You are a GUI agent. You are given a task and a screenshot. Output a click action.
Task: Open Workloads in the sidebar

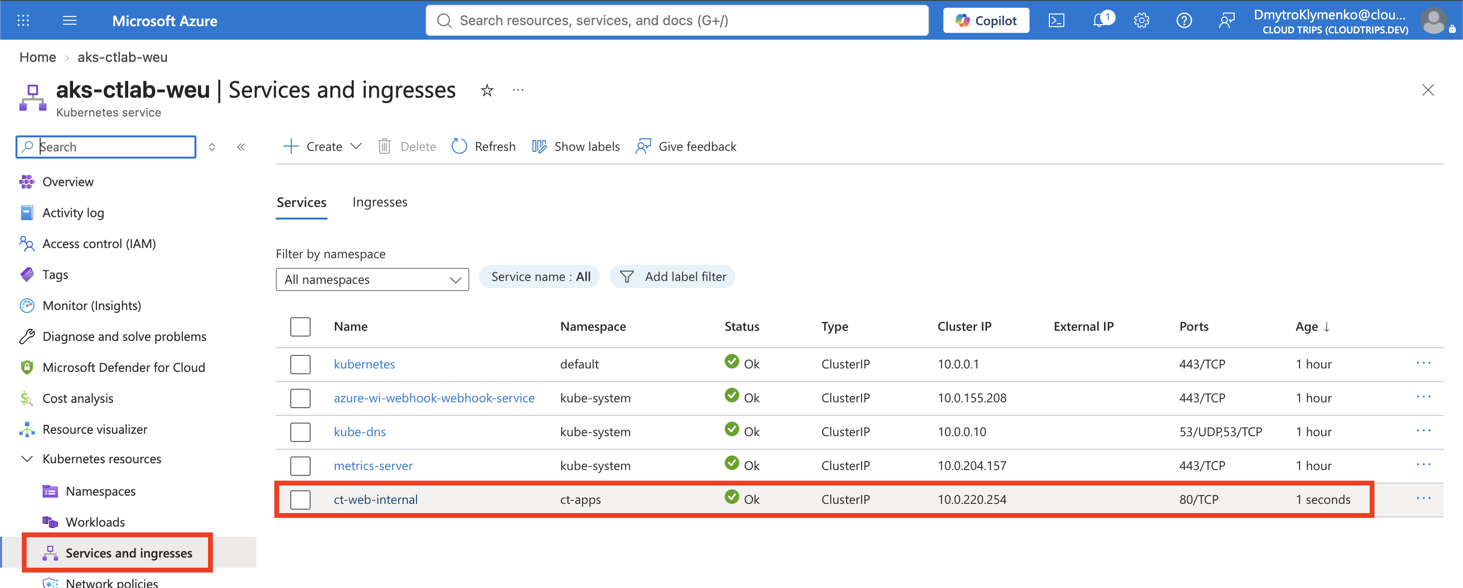click(x=95, y=522)
